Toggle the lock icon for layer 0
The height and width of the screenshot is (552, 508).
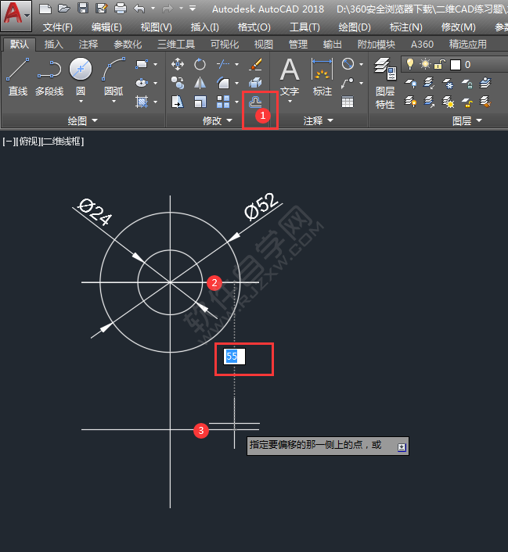(x=440, y=64)
